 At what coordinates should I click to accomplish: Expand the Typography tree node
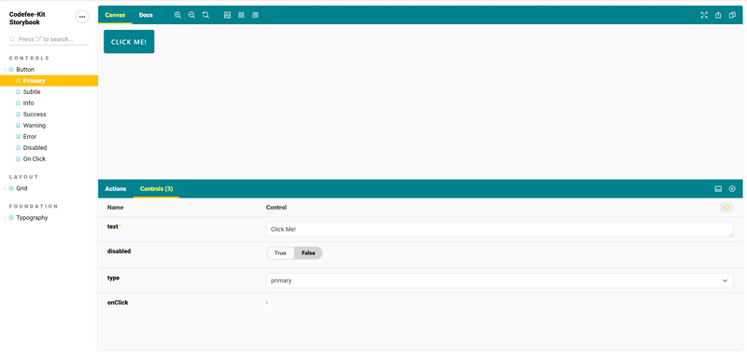pos(6,218)
